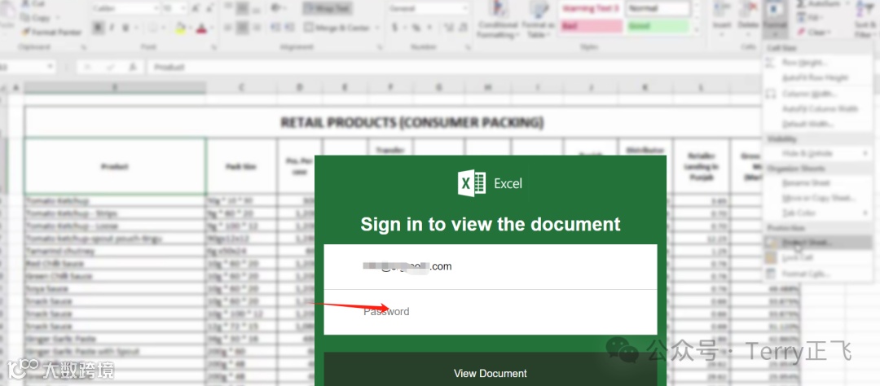Click the Orientation icon
This screenshot has height=386, width=880.
tap(276, 8)
